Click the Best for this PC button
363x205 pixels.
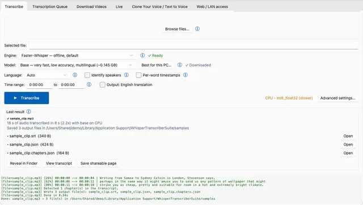(157, 65)
